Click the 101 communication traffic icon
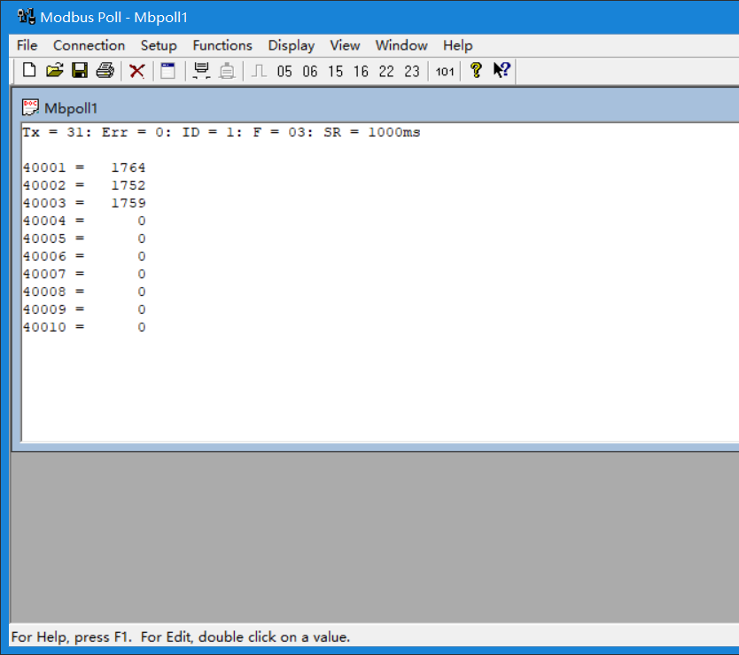The height and width of the screenshot is (655, 739). [x=445, y=71]
